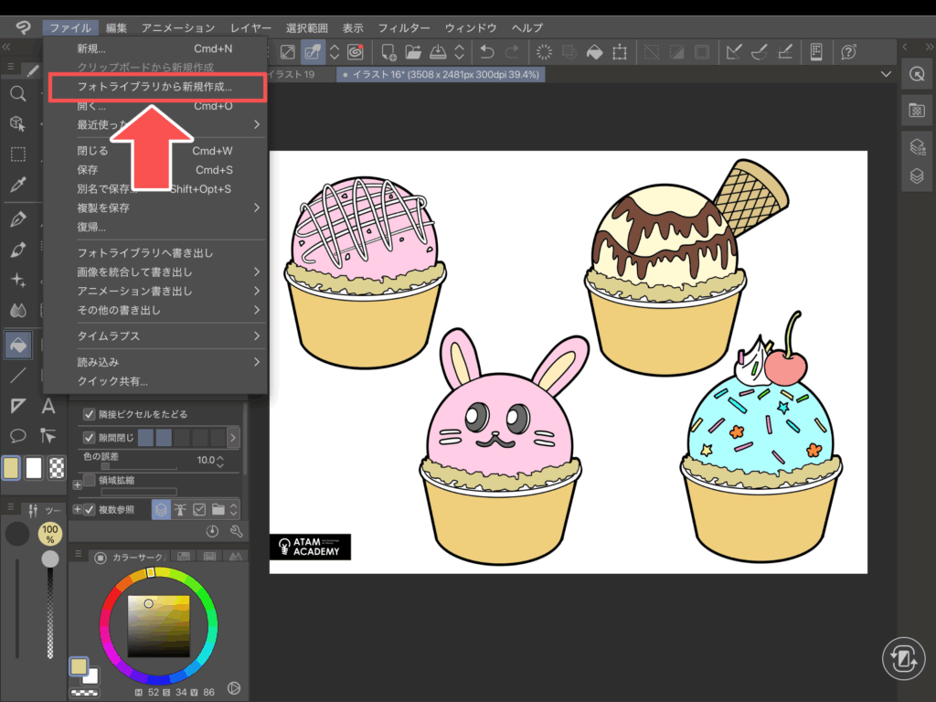Click the Undo arrow in the command bar
Image resolution: width=936 pixels, height=702 pixels.
click(487, 53)
